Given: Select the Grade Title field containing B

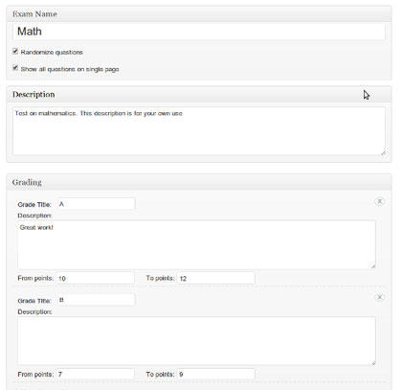Looking at the screenshot, I should click(97, 300).
